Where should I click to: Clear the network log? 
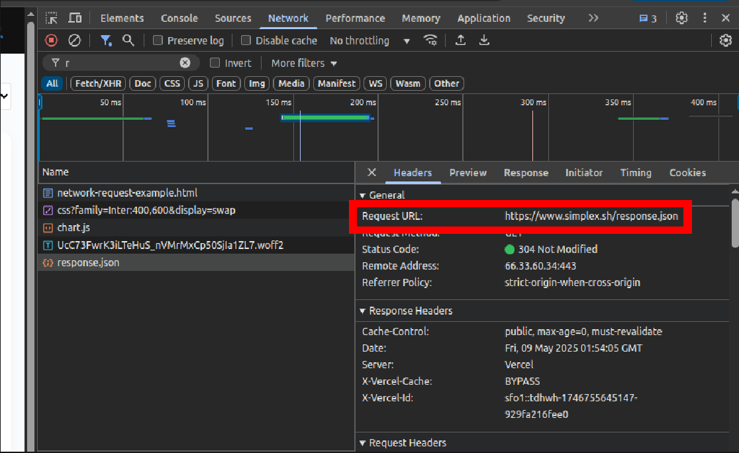75,40
